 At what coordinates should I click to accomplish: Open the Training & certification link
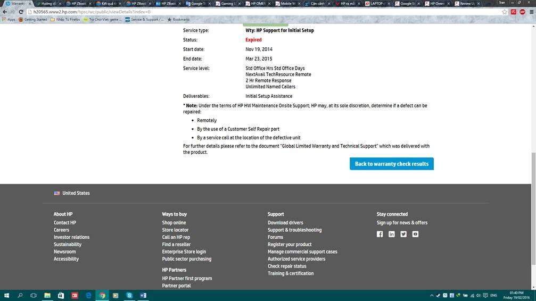click(x=291, y=273)
